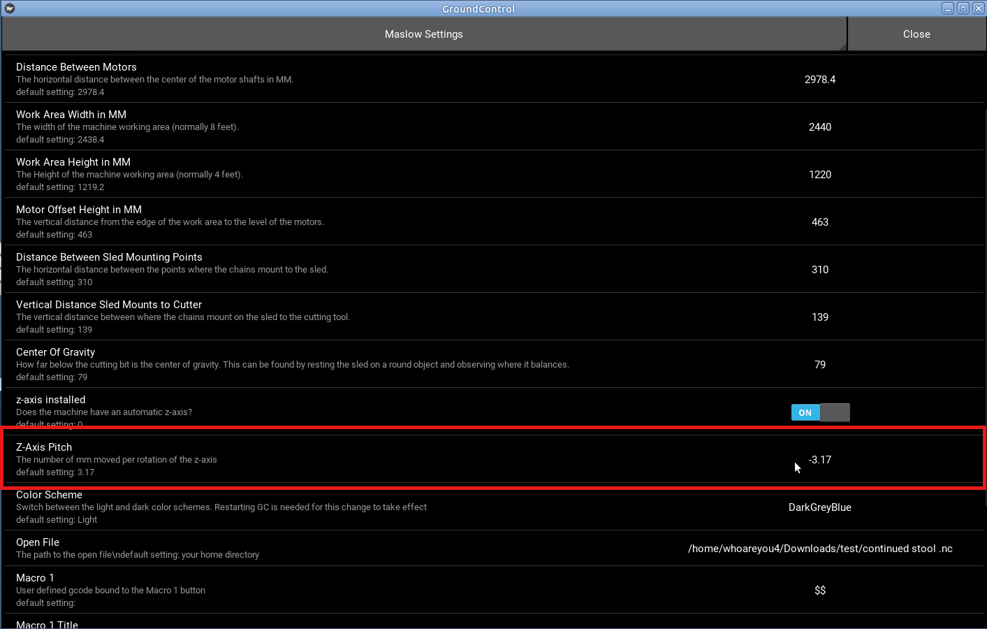Image resolution: width=987 pixels, height=629 pixels.
Task: Click the "default setting: 3.17" text
Action: [x=55, y=472]
